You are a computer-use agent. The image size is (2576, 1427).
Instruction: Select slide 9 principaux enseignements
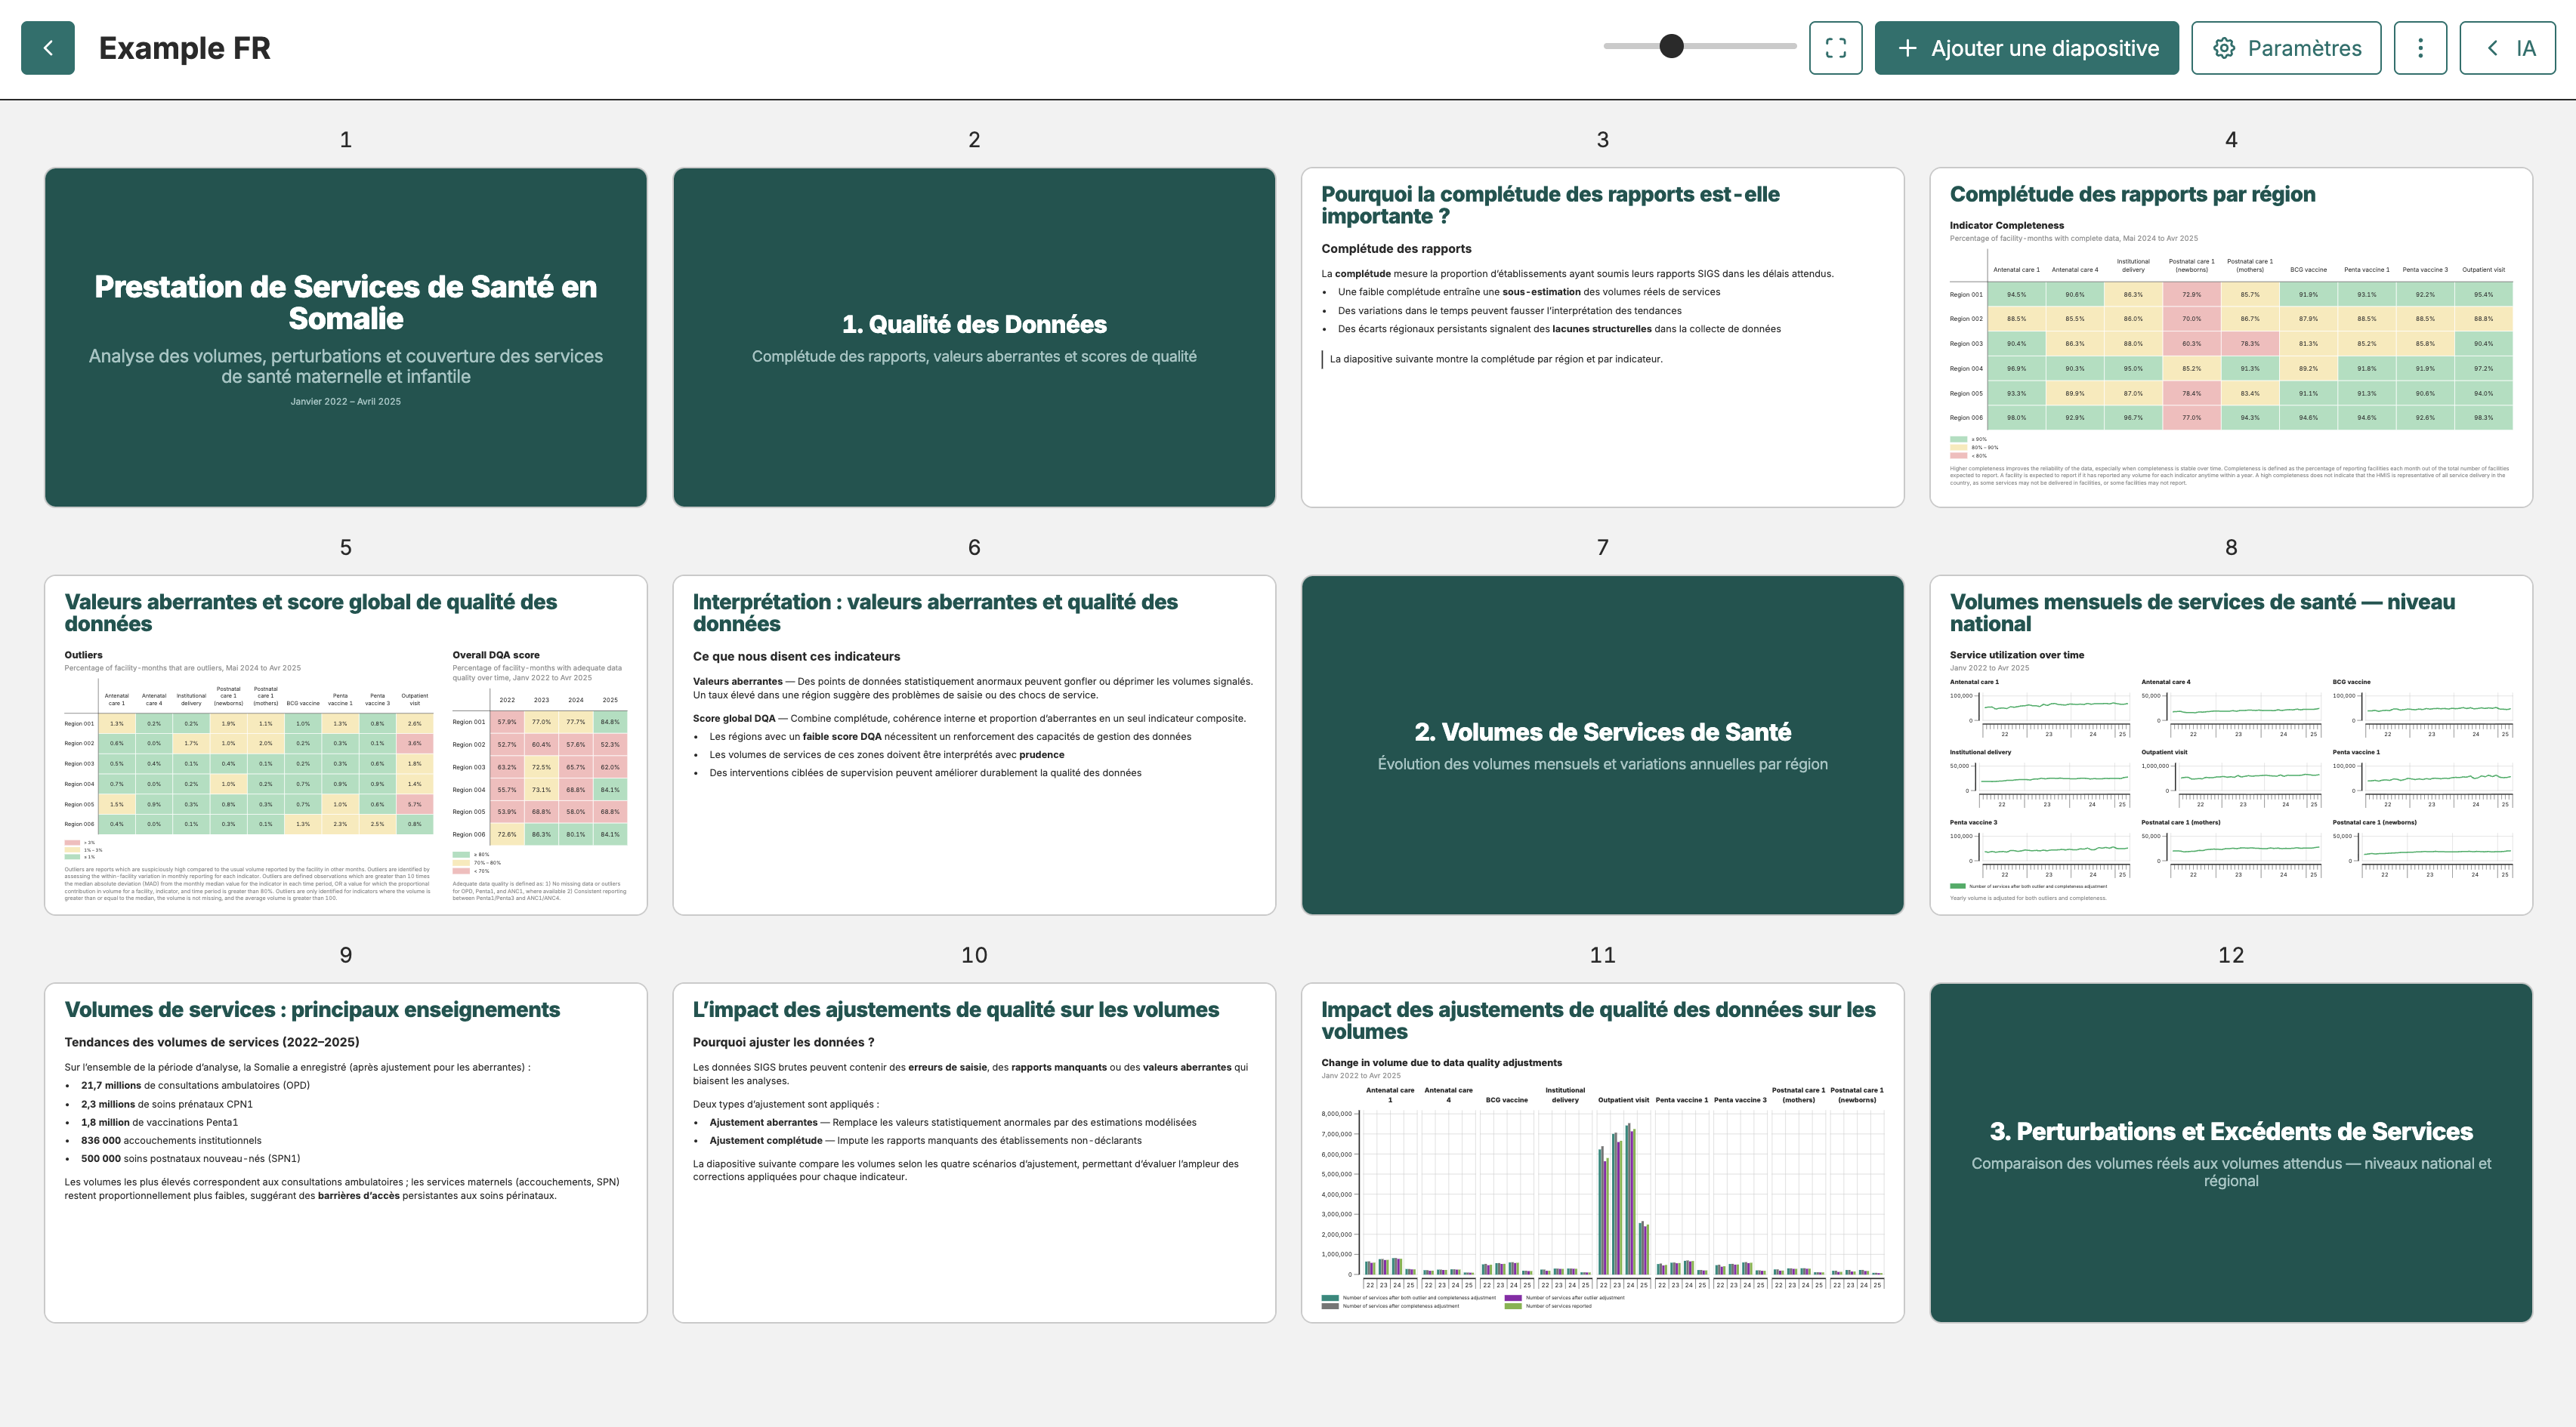(345, 1152)
